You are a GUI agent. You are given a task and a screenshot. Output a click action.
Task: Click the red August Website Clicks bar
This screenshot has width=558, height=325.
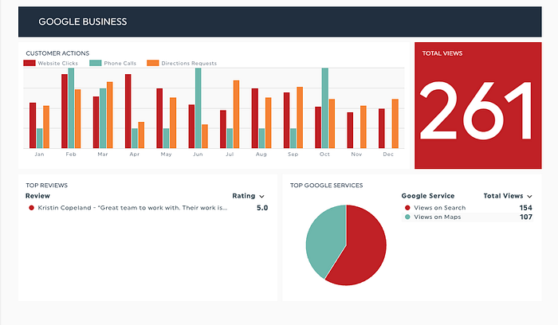(x=255, y=119)
